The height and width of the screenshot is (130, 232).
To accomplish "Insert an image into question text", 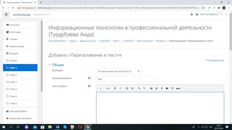I will click(x=151, y=88).
